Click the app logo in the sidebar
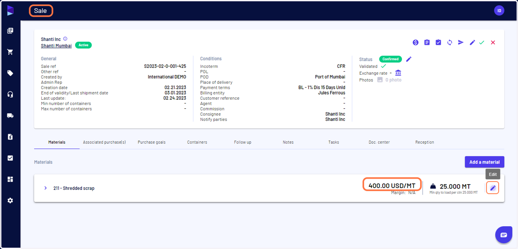 pyautogui.click(x=10, y=11)
